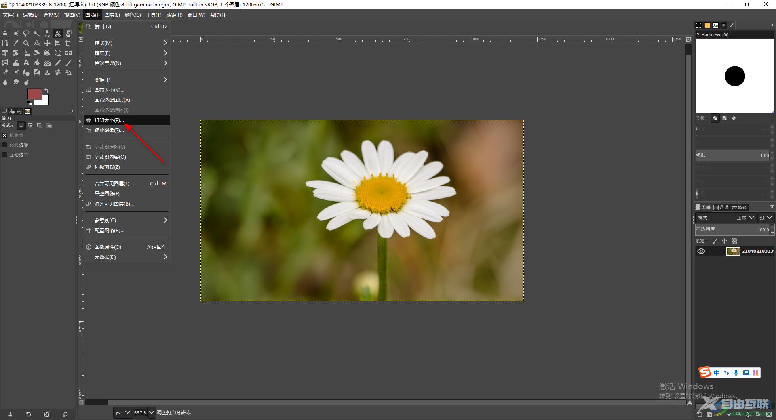The width and height of the screenshot is (776, 420).
Task: Select the Foreground Select tool
Action: (x=68, y=34)
